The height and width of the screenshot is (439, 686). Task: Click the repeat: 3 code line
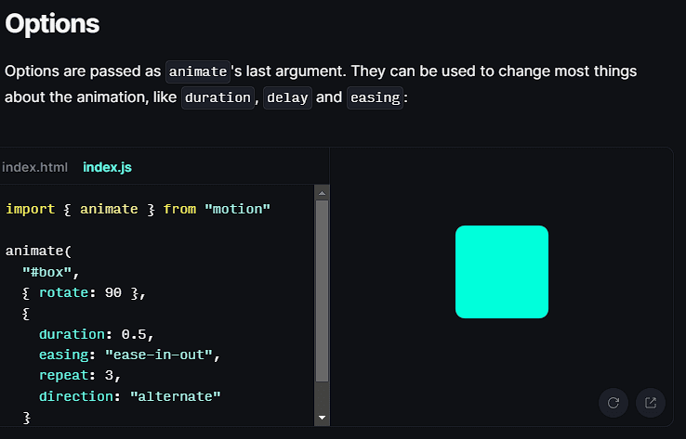point(80,375)
